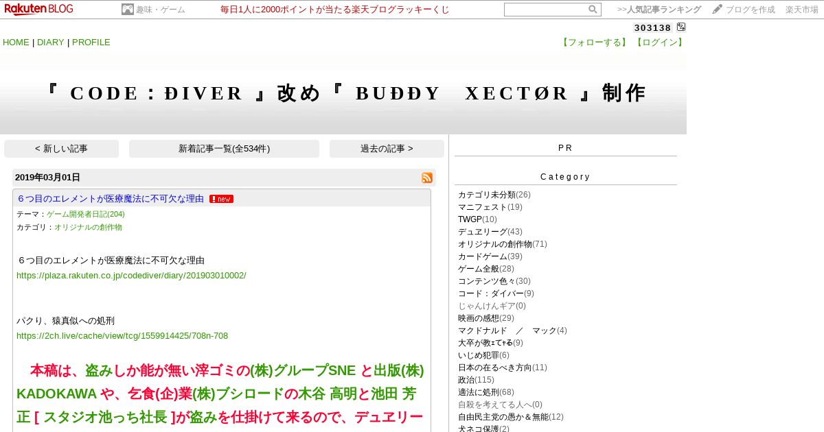
Task: Select category マクドナルド ／ マック(4)
Action: coord(512,331)
